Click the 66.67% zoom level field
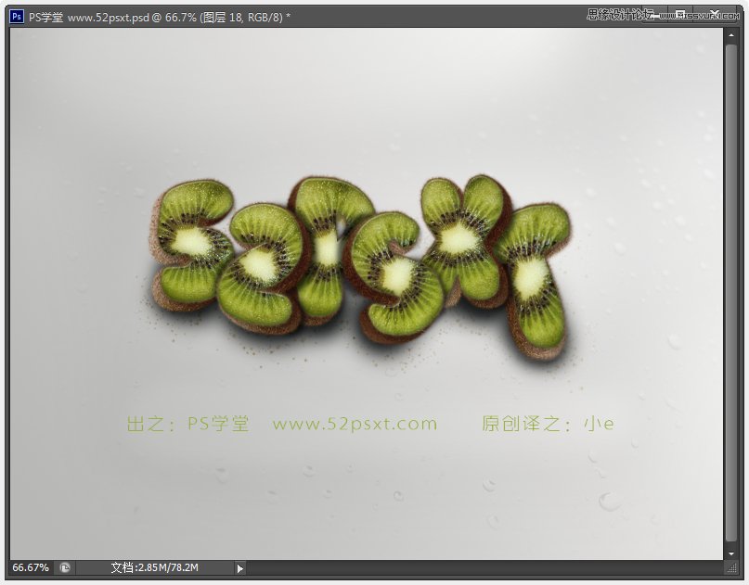749x585 pixels. click(31, 567)
